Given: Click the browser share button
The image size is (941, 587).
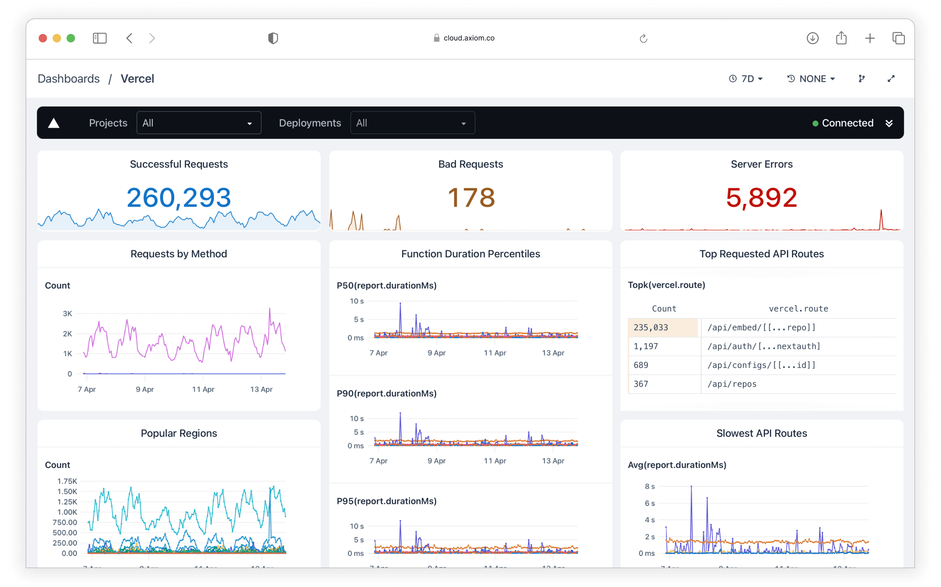Looking at the screenshot, I should pyautogui.click(x=841, y=38).
